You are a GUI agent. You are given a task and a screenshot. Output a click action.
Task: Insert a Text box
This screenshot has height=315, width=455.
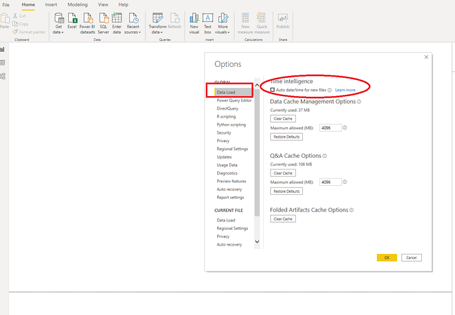(208, 23)
